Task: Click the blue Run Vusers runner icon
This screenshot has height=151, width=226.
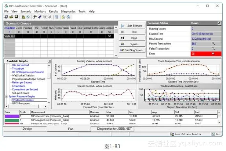Action: 40,17
